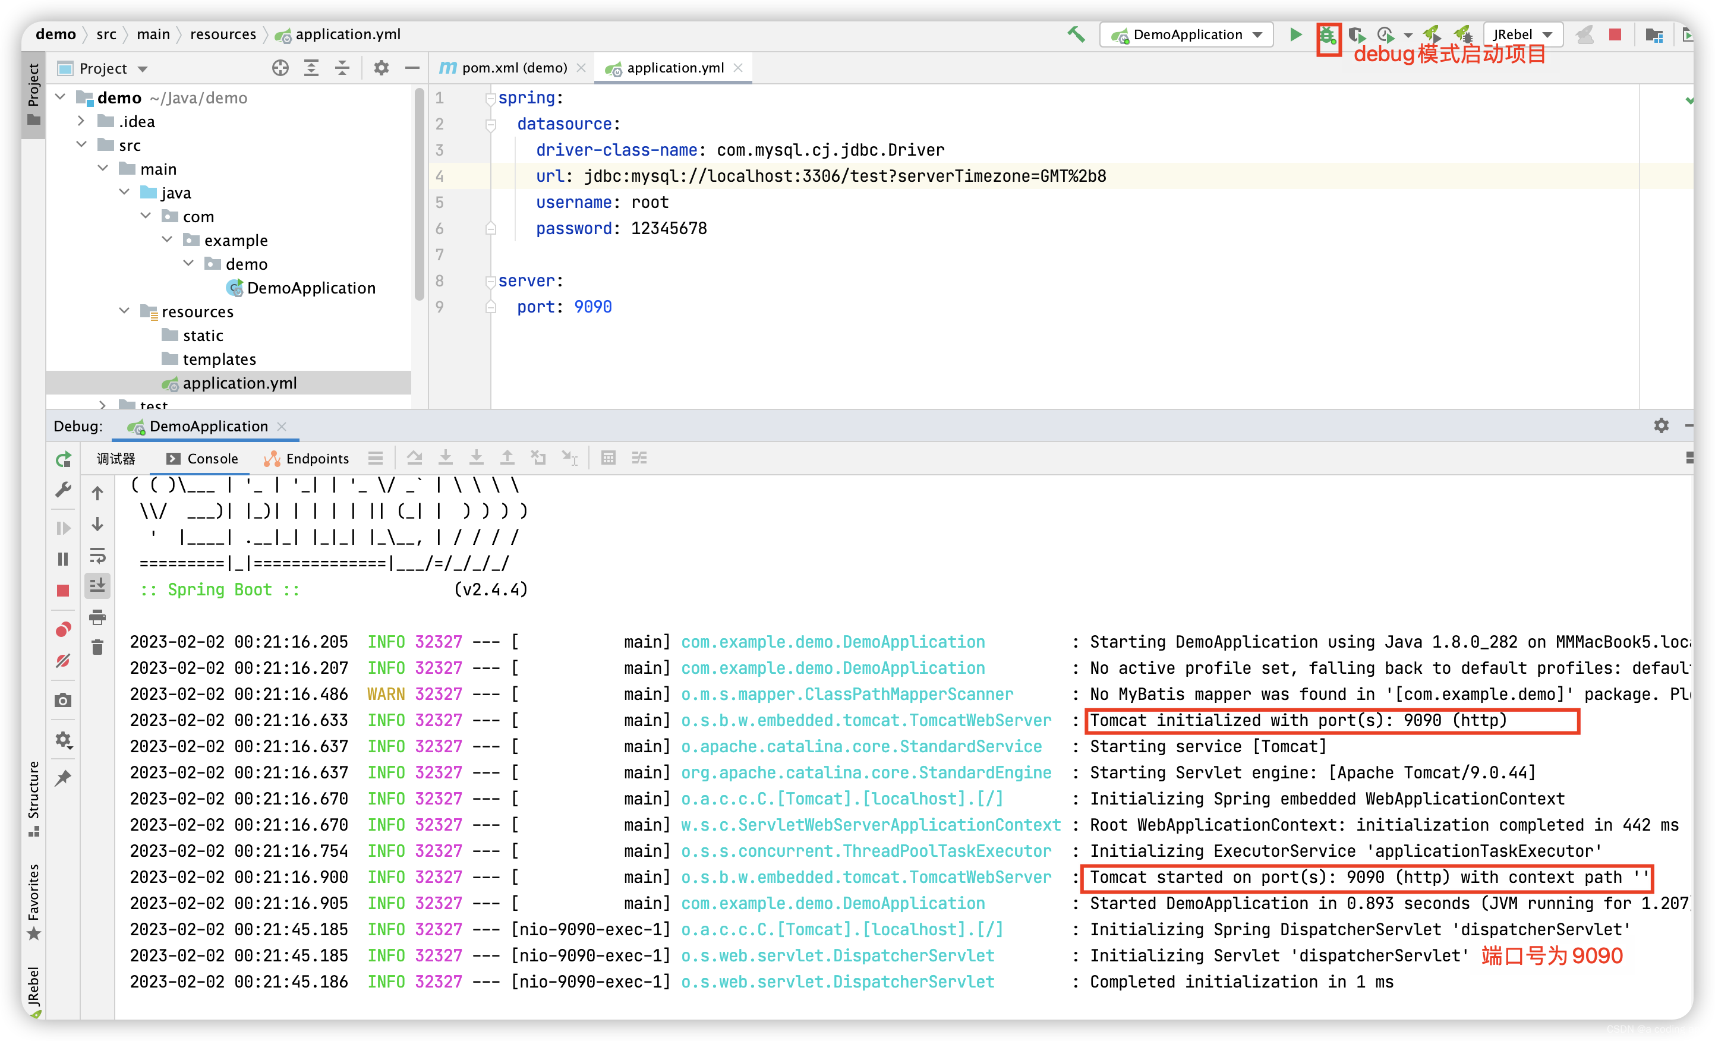
Task: Pause program in the Debug sidebar
Action: click(x=64, y=560)
